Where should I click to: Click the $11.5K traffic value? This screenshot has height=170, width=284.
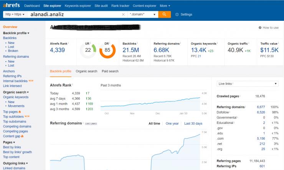[x=269, y=50]
